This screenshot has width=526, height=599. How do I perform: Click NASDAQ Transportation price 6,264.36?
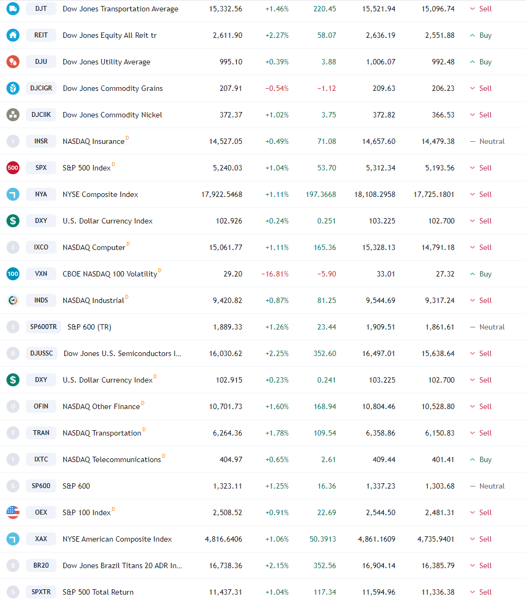point(228,433)
